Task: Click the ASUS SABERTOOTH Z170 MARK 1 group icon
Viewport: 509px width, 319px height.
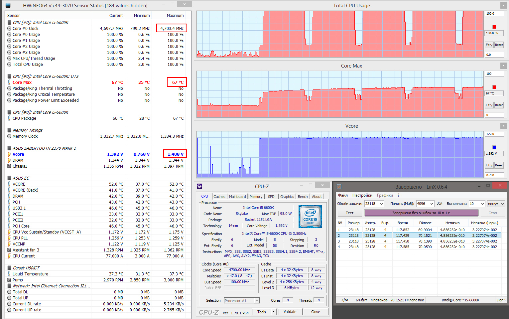Action: pos(9,148)
